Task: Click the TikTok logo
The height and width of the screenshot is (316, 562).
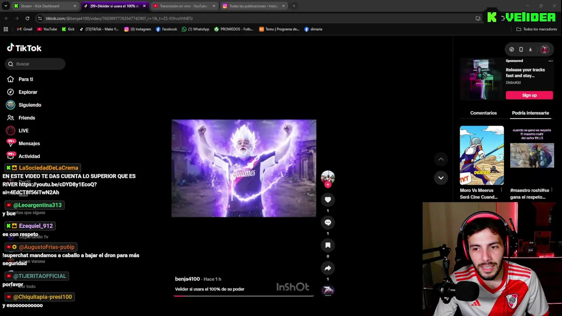Action: point(24,48)
